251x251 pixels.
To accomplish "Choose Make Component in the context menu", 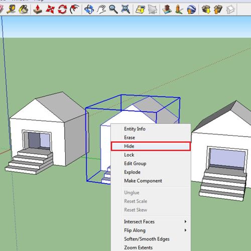I will (x=151, y=181).
